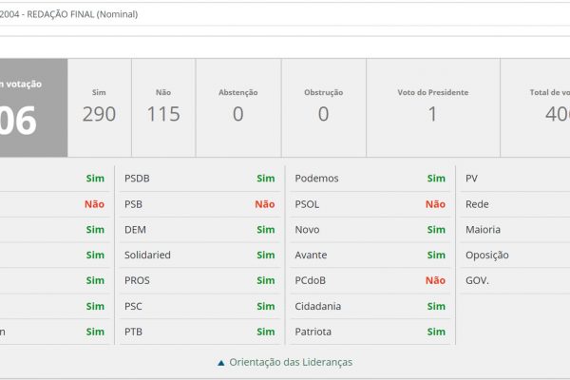Select the PSDB party row
This screenshot has height=380, width=570.
[x=199, y=179]
